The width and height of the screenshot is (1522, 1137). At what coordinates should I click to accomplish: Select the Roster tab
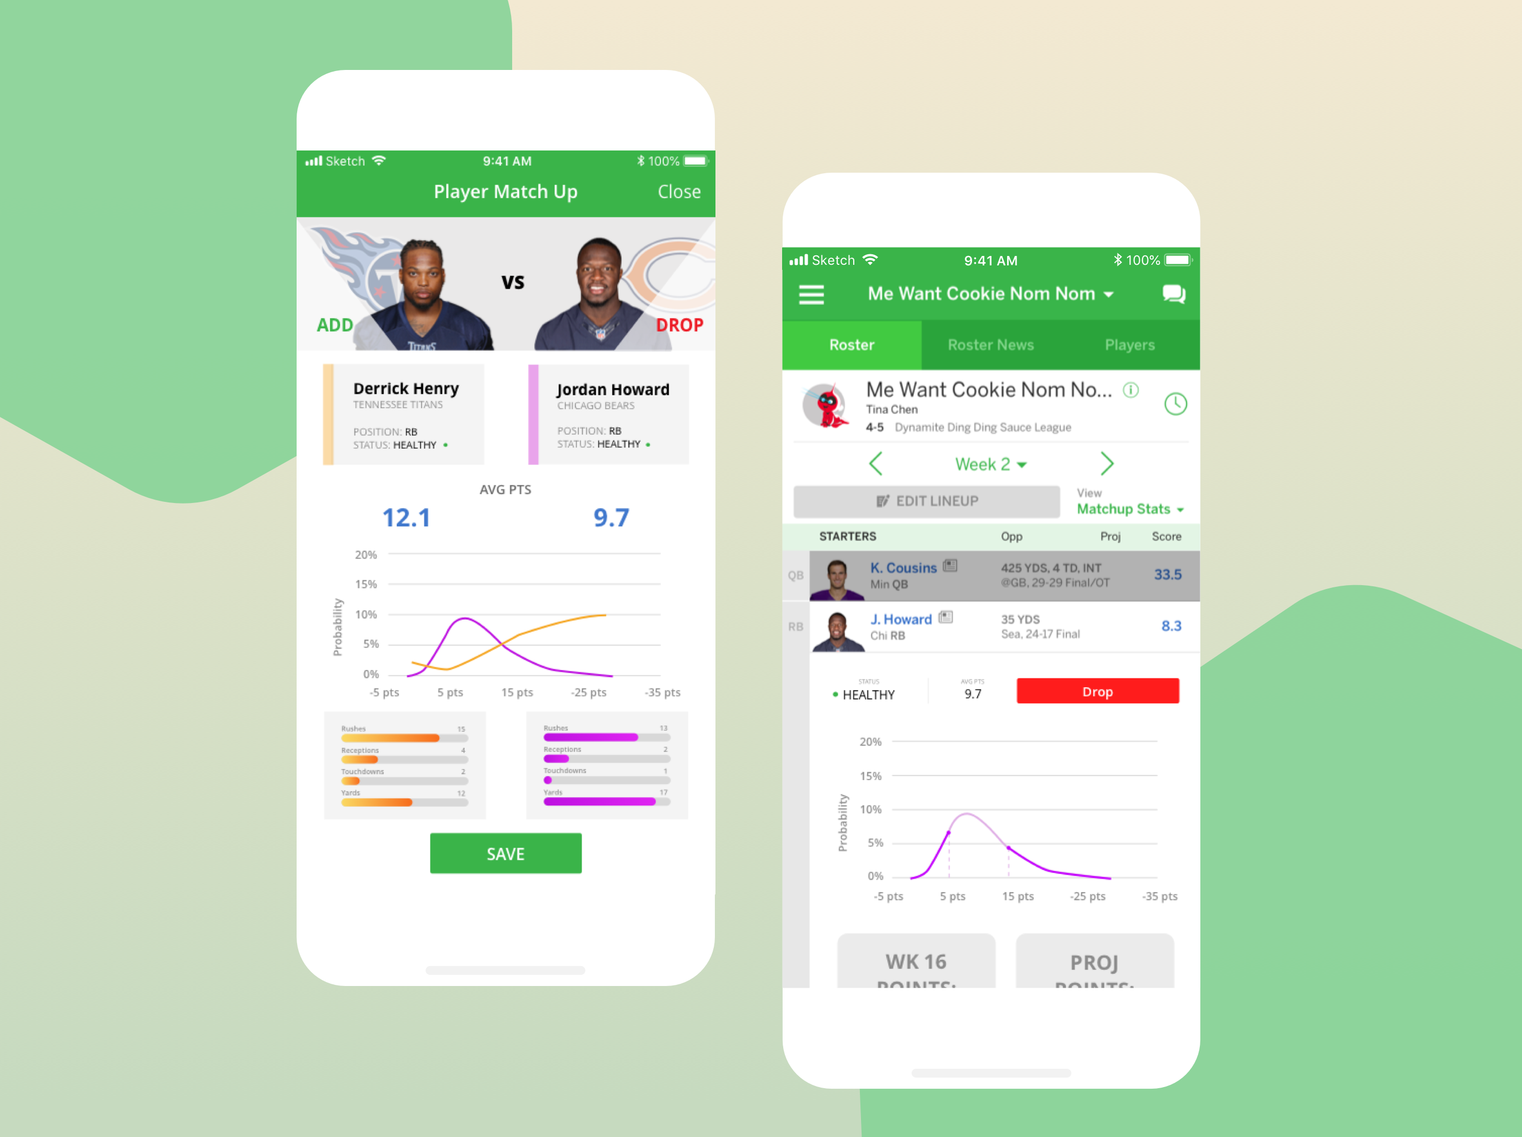pos(852,345)
